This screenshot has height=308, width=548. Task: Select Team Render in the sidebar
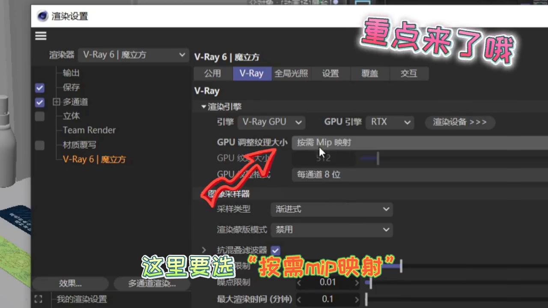click(x=89, y=130)
